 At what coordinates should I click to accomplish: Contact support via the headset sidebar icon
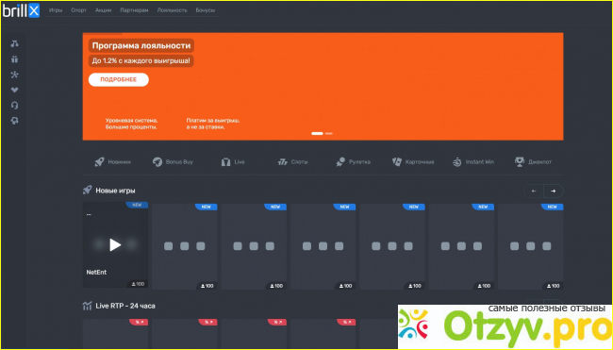click(x=14, y=106)
